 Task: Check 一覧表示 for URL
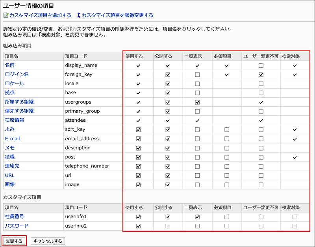tap(197, 175)
